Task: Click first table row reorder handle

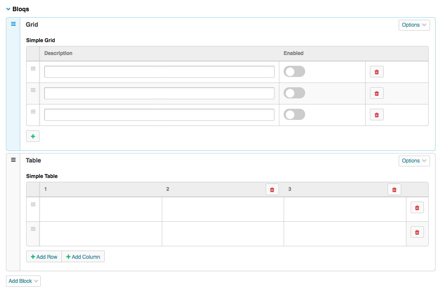Action: [x=33, y=204]
